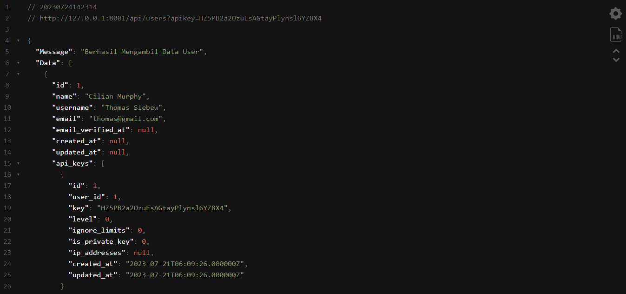Collapse the "Data" array
The width and height of the screenshot is (626, 294).
click(x=19, y=63)
